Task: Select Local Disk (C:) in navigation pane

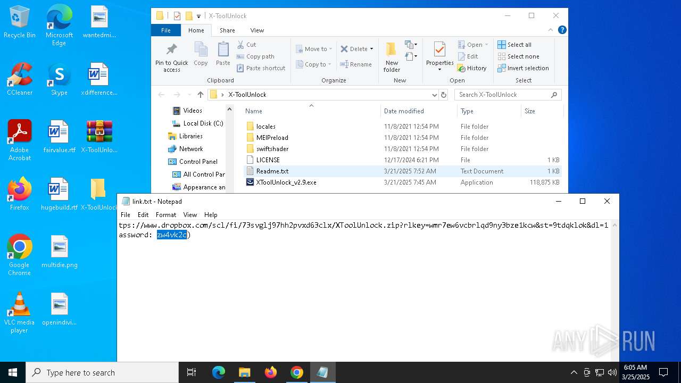Action: click(197, 123)
